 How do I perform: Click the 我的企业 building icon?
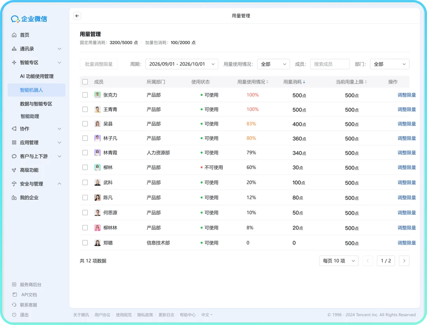click(x=14, y=198)
